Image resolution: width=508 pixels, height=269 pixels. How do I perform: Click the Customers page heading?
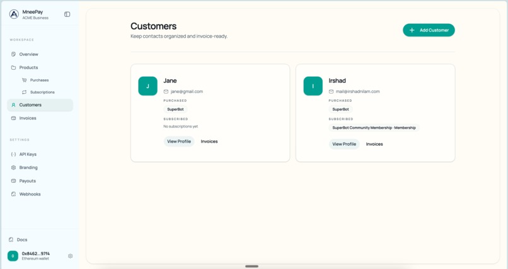pyautogui.click(x=154, y=26)
